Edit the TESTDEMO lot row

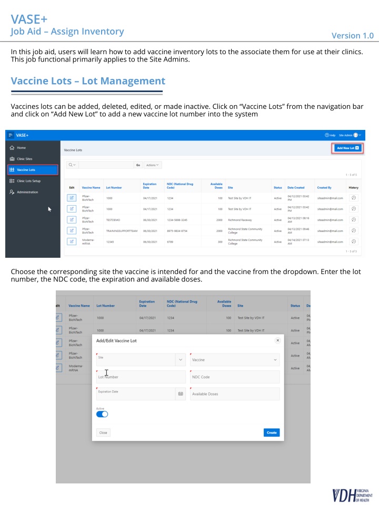pyautogui.click(x=72, y=220)
